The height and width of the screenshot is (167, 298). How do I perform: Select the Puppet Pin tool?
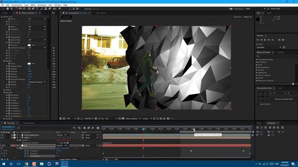(60, 9)
